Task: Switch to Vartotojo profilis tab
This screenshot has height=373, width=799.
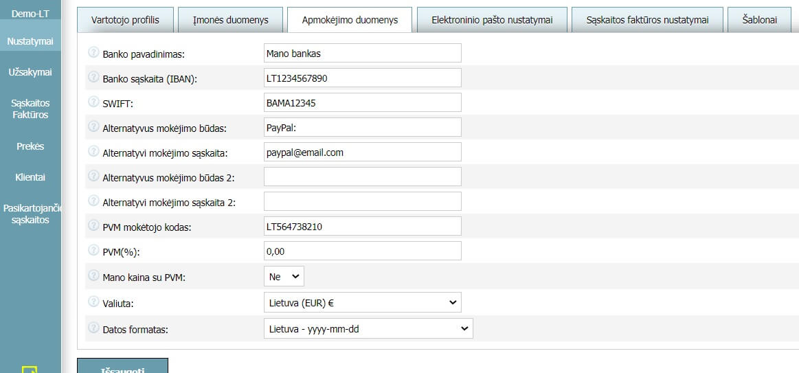Action: [x=125, y=20]
